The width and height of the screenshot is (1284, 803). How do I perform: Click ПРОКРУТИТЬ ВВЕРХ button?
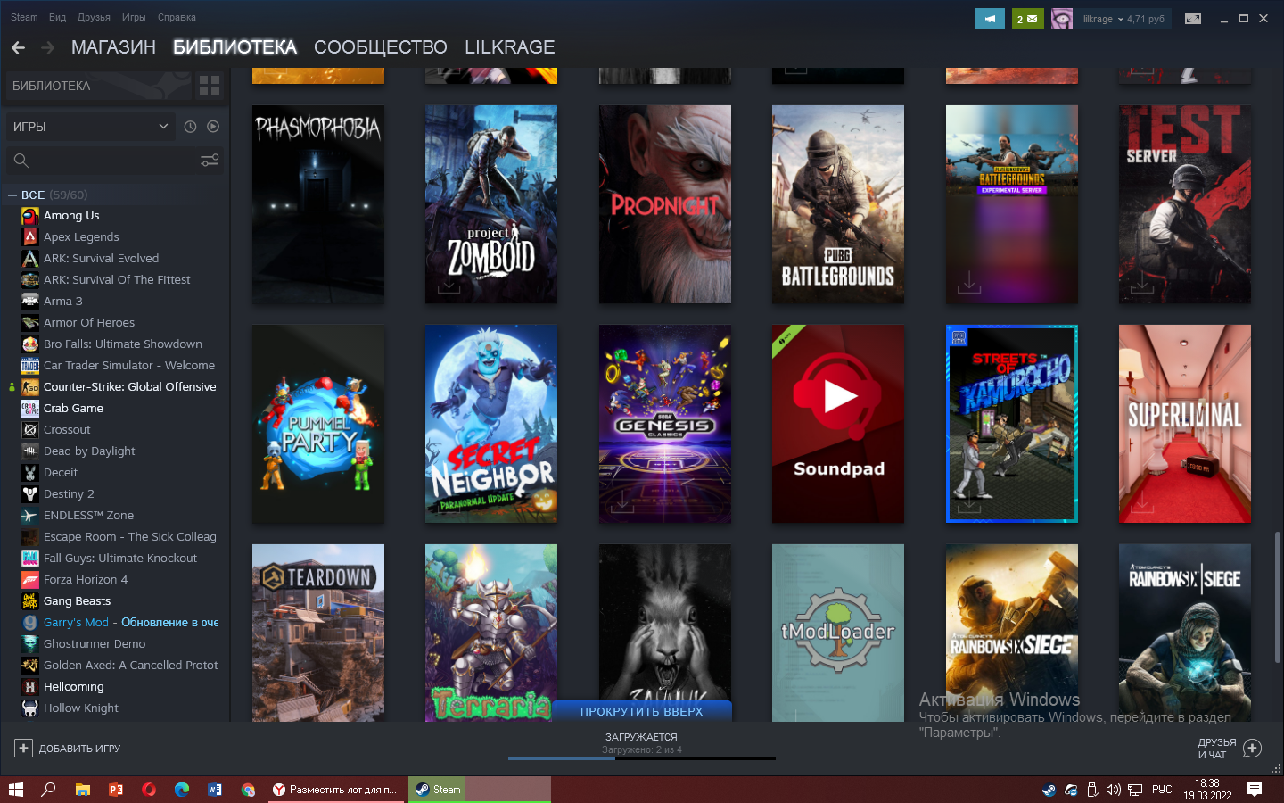coord(642,711)
